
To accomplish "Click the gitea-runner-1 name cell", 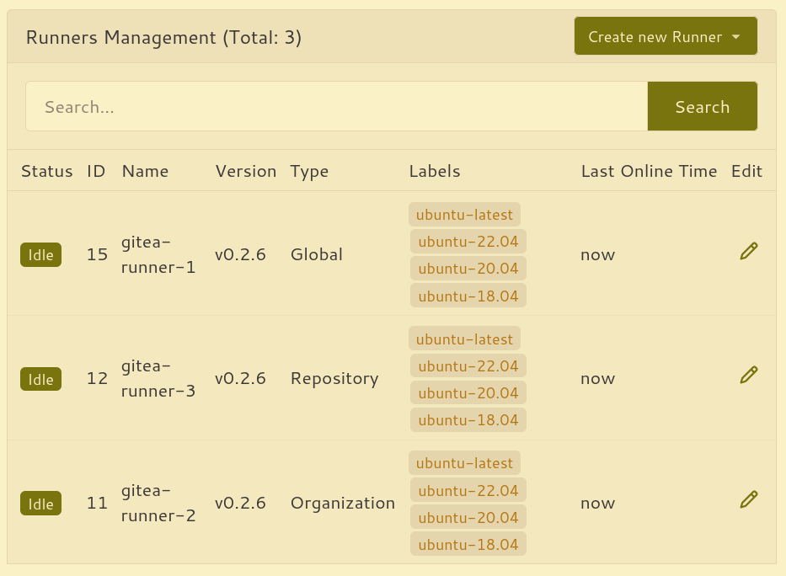I will 158,255.
